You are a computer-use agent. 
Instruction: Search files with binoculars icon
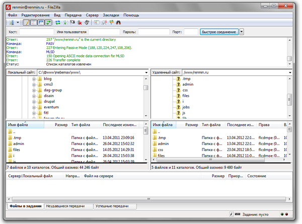(118, 23)
